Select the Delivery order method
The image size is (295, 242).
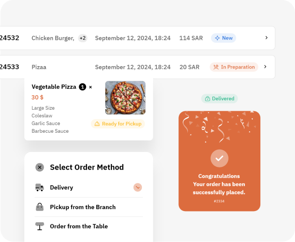[61, 188]
